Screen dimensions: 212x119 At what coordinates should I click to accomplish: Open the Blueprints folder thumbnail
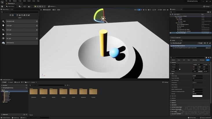(34, 92)
